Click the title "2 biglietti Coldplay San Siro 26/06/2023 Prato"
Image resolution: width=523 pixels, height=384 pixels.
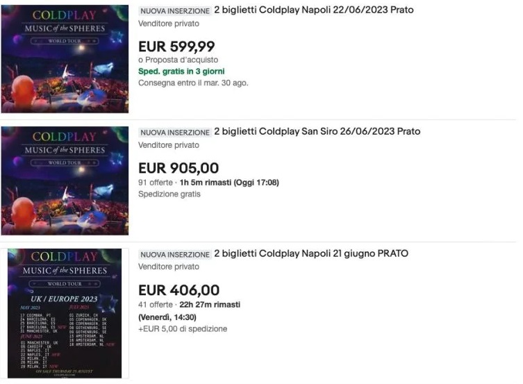[x=317, y=131]
